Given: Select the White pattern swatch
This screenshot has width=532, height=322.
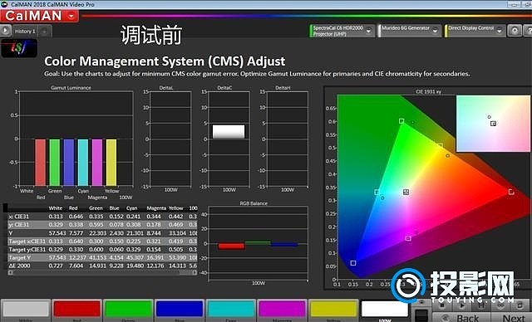Looking at the screenshot, I should tap(26, 310).
